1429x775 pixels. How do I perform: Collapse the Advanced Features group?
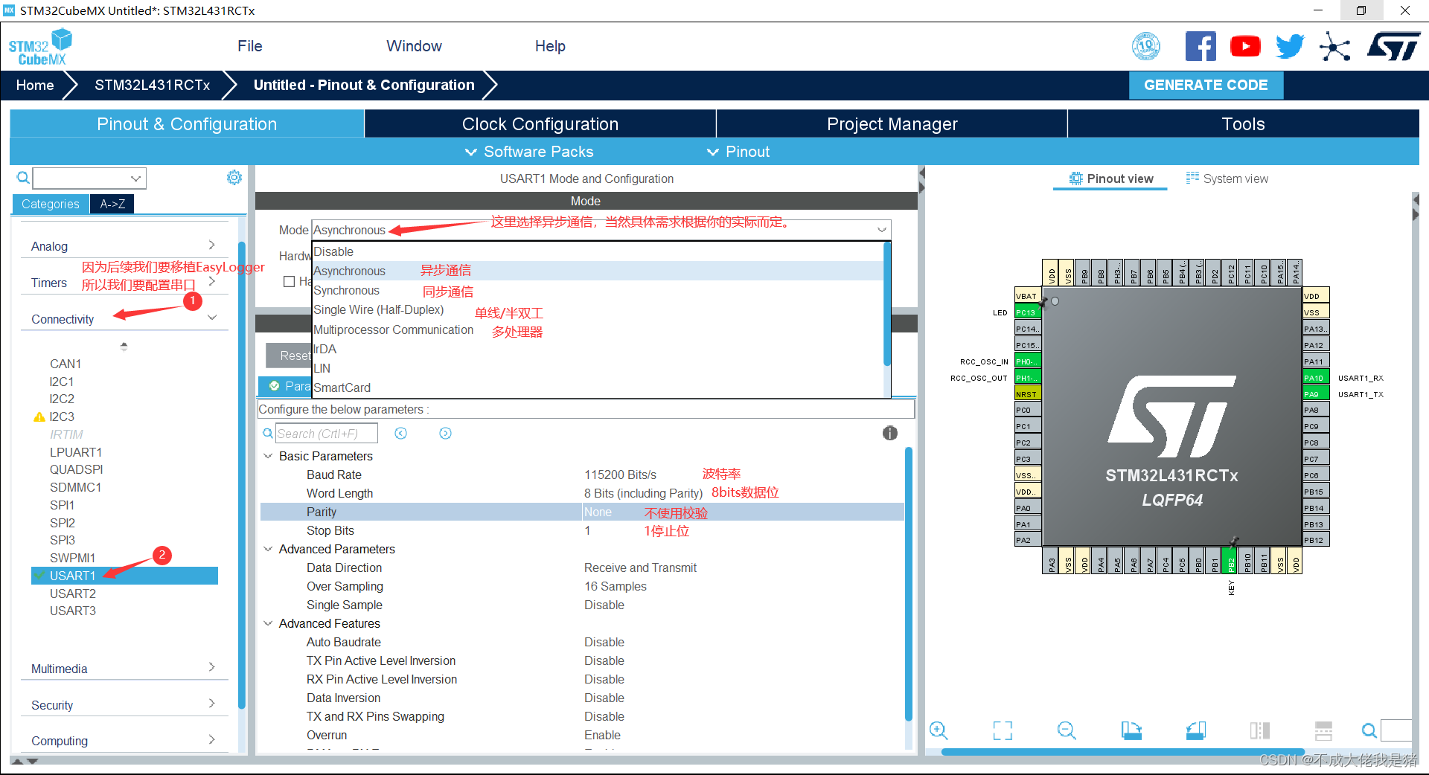point(268,623)
